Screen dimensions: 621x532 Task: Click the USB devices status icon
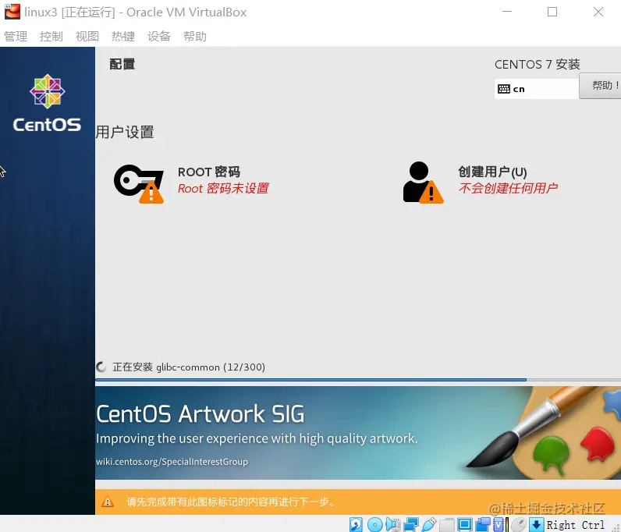[429, 524]
